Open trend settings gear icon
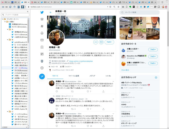 click(x=156, y=78)
